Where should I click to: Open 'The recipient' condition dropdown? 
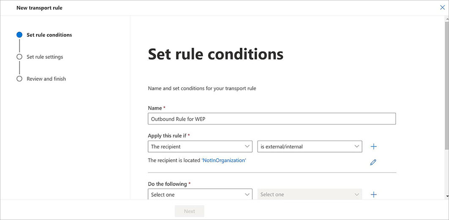(x=200, y=147)
